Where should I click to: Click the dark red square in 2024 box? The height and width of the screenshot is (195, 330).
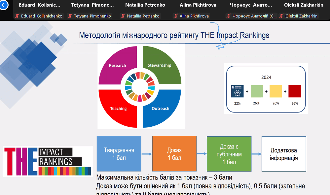click(295, 91)
